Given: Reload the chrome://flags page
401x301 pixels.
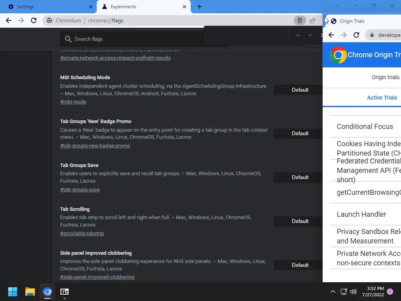Looking at the screenshot, I should point(34,20).
